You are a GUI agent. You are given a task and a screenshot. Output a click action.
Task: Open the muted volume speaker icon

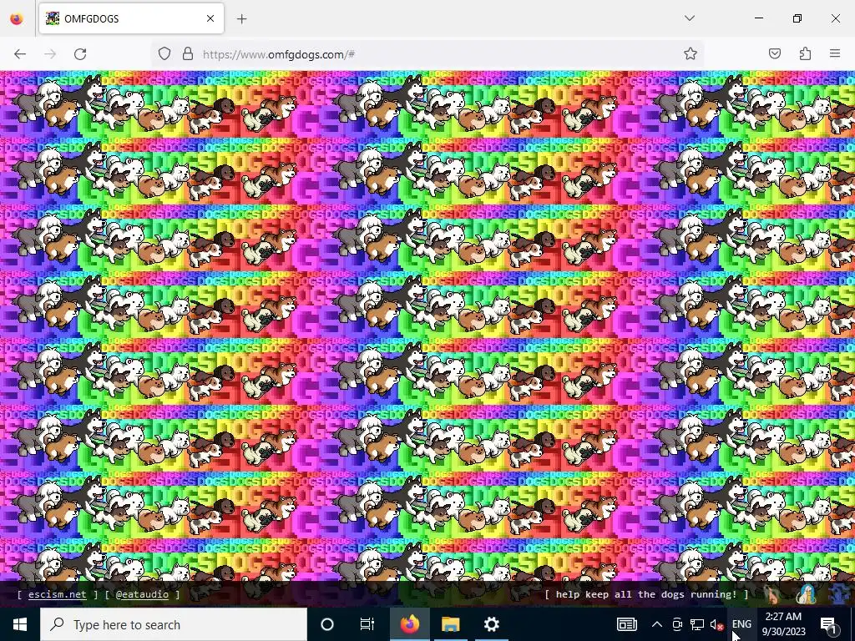[716, 624]
